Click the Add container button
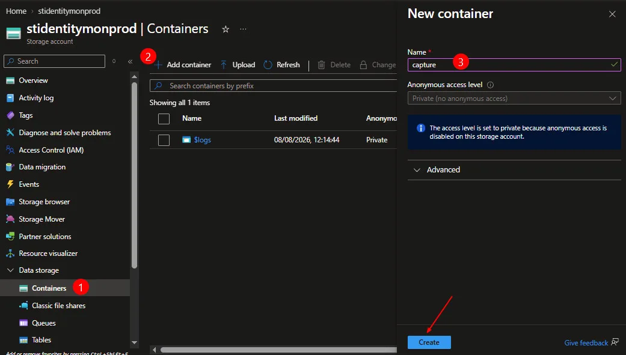 tap(183, 65)
